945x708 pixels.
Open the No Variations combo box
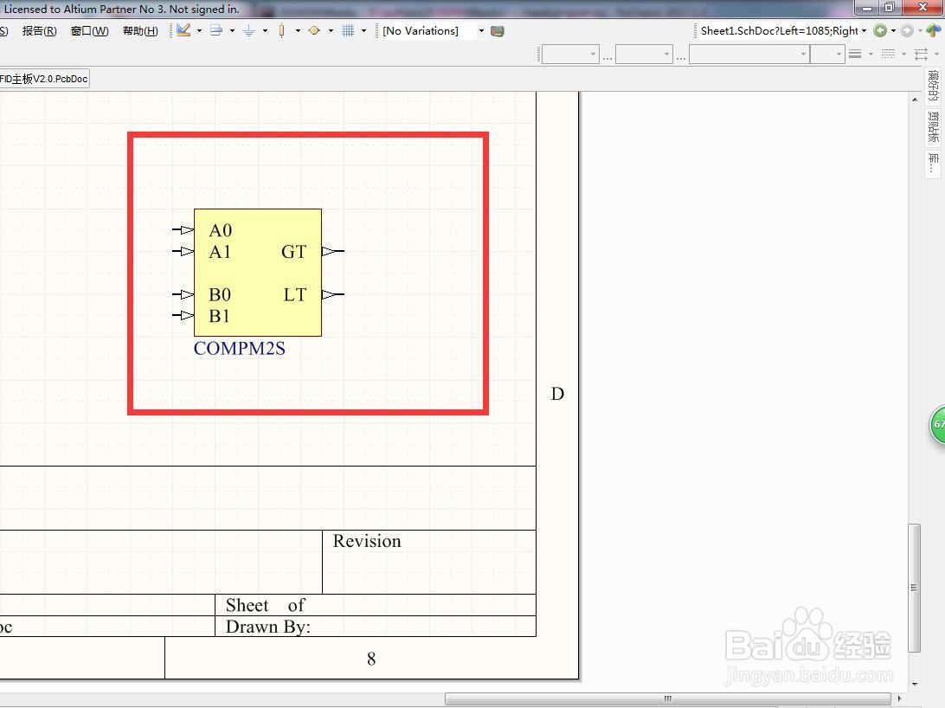click(x=433, y=31)
